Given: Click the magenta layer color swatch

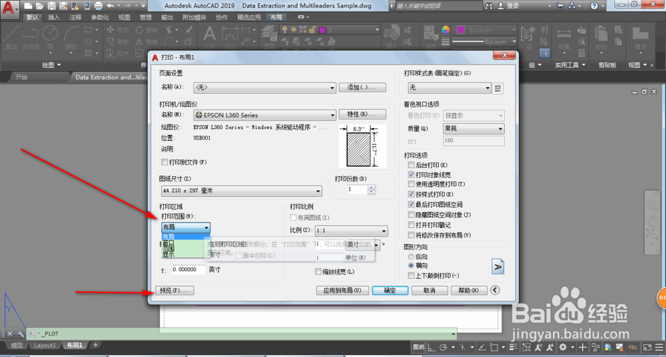Looking at the screenshot, I should coord(322,30).
